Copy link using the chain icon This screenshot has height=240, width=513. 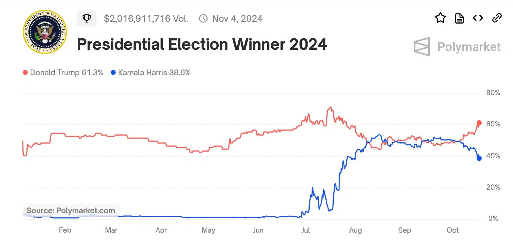497,18
